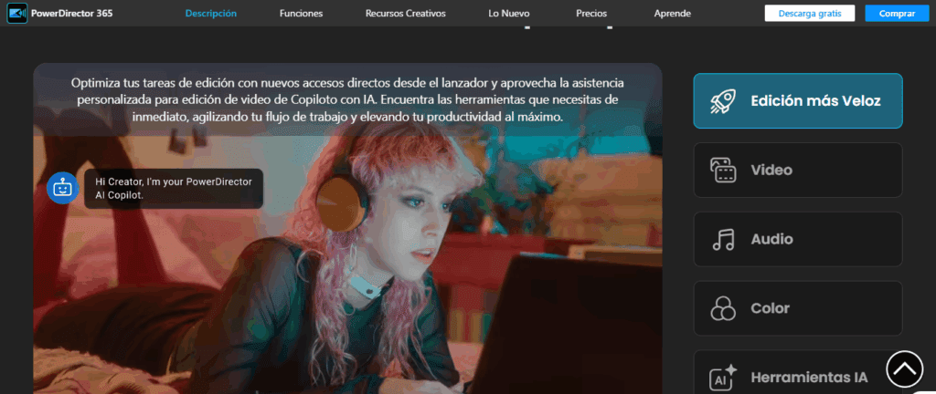Click the overlapping color circles icon
This screenshot has height=394, width=936.
[723, 308]
